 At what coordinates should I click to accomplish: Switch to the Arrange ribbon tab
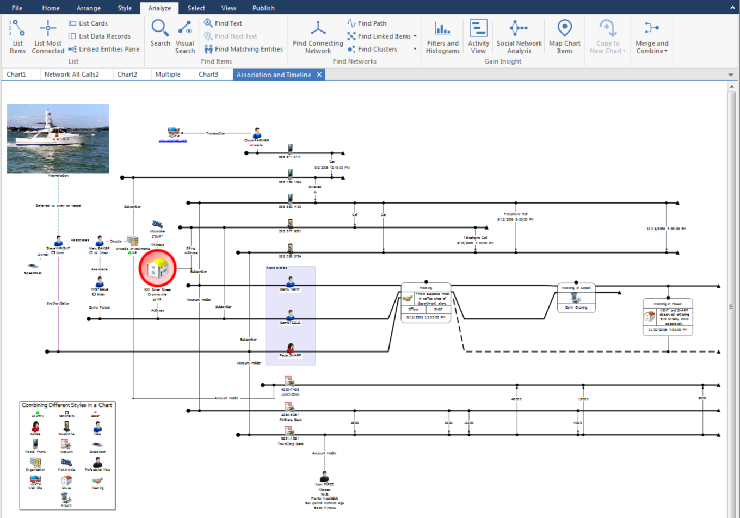pos(89,8)
